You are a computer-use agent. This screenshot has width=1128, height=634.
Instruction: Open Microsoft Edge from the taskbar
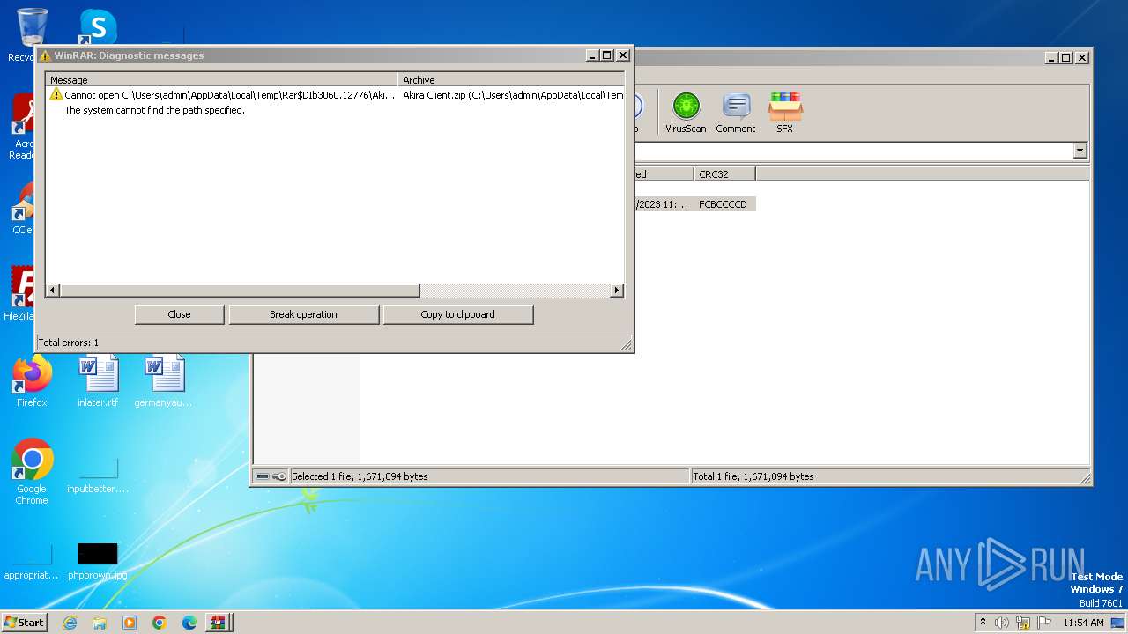coord(189,623)
